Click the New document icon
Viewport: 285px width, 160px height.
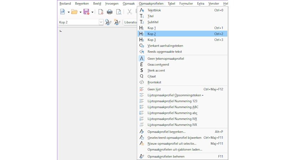62,12
